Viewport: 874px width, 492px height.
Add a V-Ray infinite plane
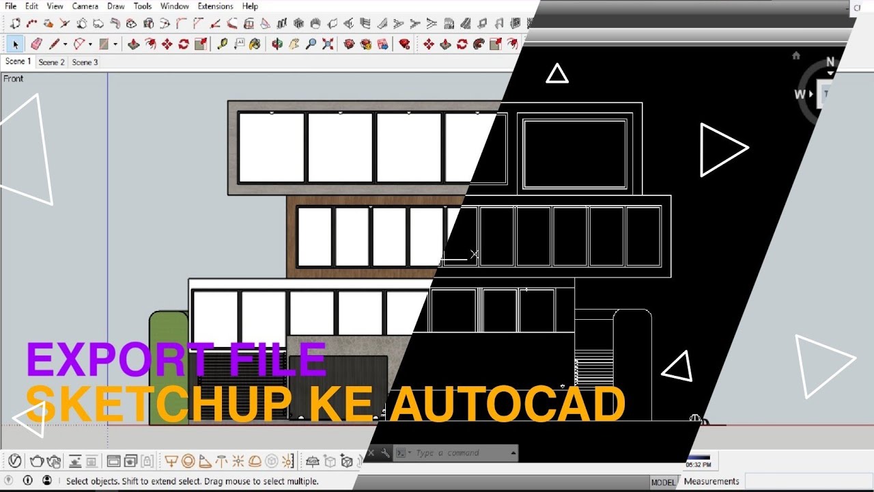312,461
